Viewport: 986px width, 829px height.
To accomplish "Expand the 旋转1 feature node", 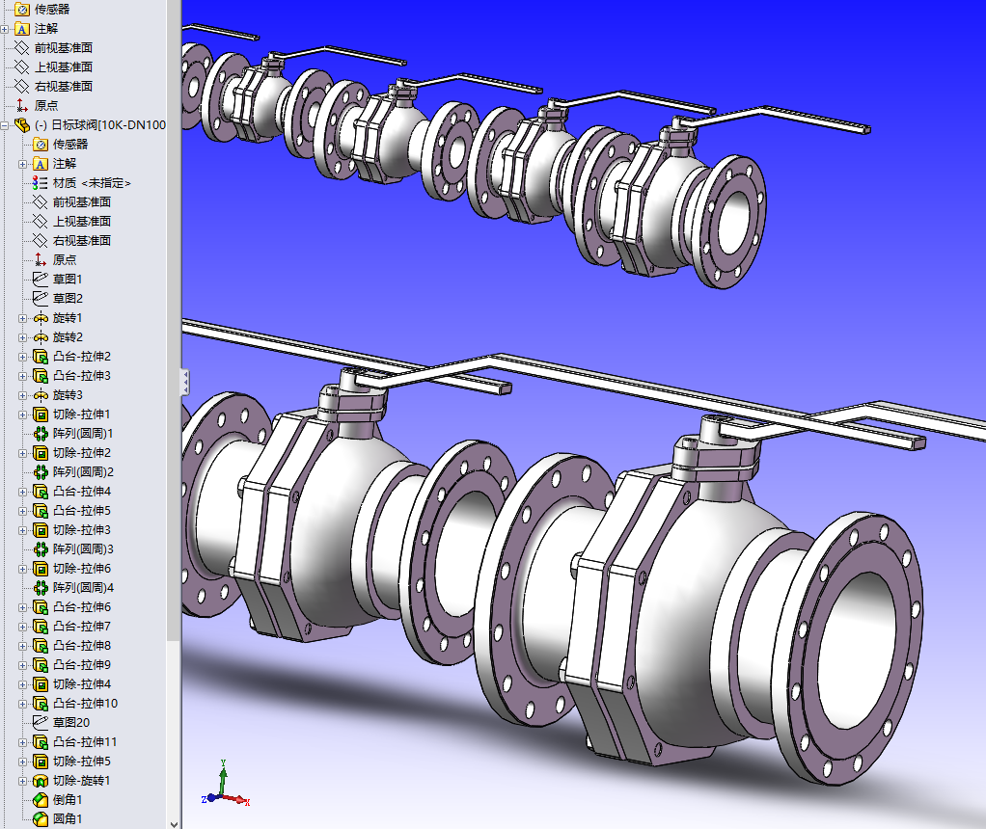I will (22, 318).
